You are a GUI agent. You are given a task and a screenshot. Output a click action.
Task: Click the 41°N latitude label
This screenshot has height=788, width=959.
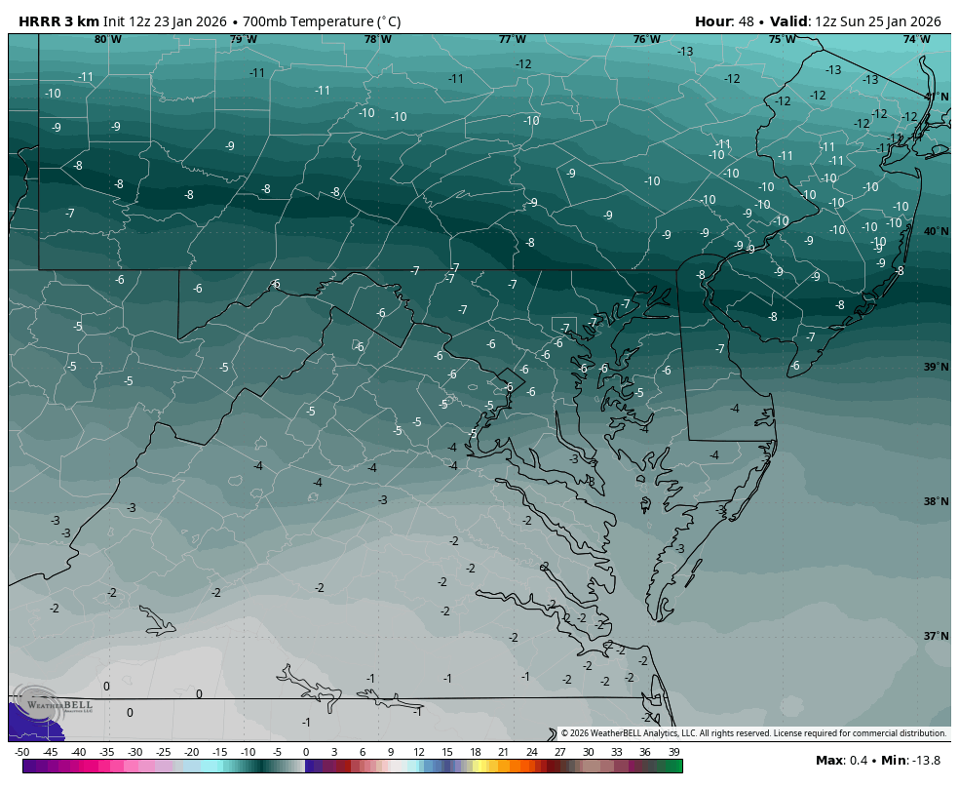pyautogui.click(x=936, y=97)
